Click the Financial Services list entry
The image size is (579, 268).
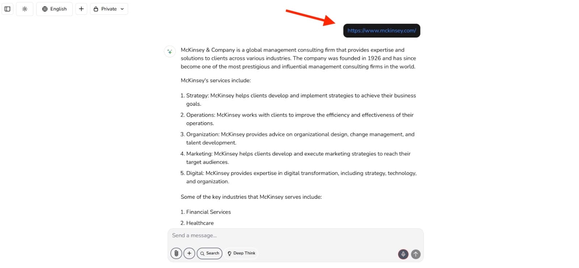click(208, 212)
